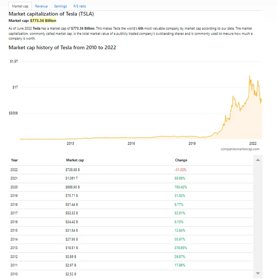Click the 2010 row's $2.52 B value

[x=71, y=274]
